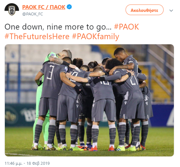Click the blue advertising board in photo
The width and height of the screenshot is (180, 167).
(162, 115)
